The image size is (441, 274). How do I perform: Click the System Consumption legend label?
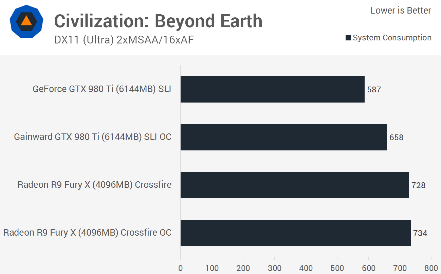tap(392, 38)
